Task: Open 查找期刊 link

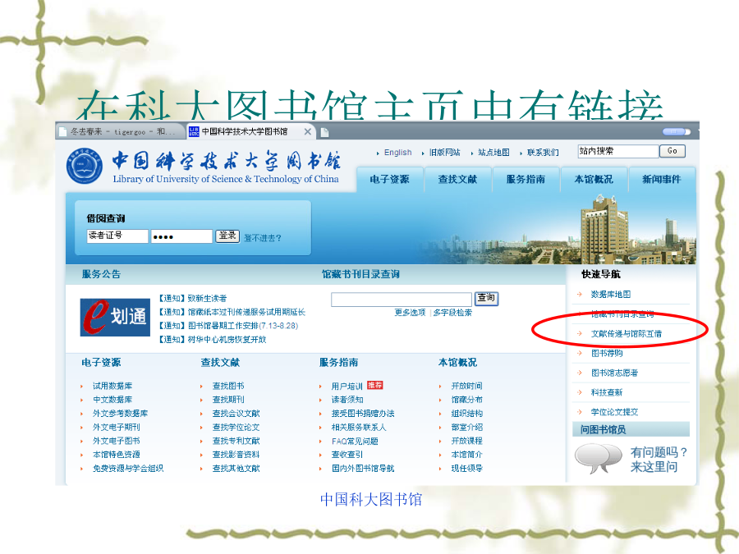Action: click(x=228, y=400)
